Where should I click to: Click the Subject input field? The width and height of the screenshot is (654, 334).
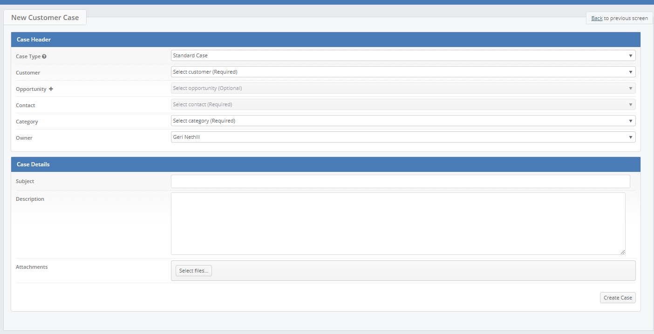tap(401, 181)
